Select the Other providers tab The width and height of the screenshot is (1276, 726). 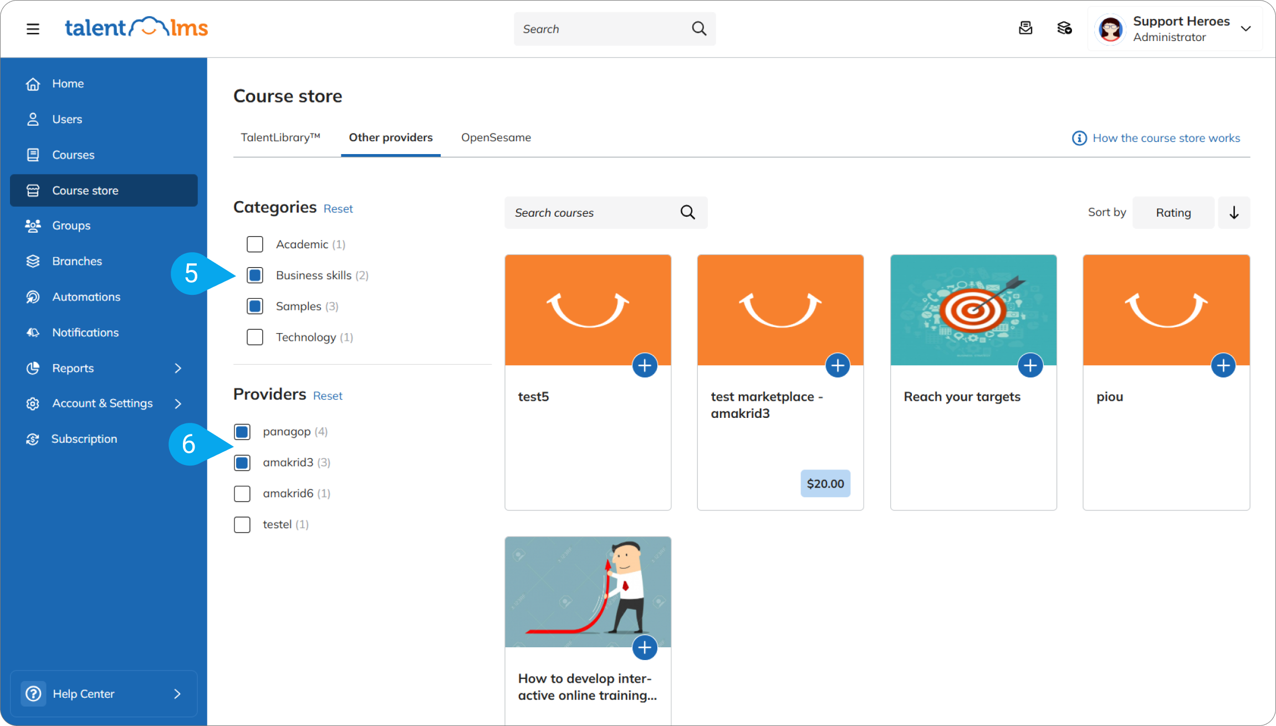pos(390,137)
